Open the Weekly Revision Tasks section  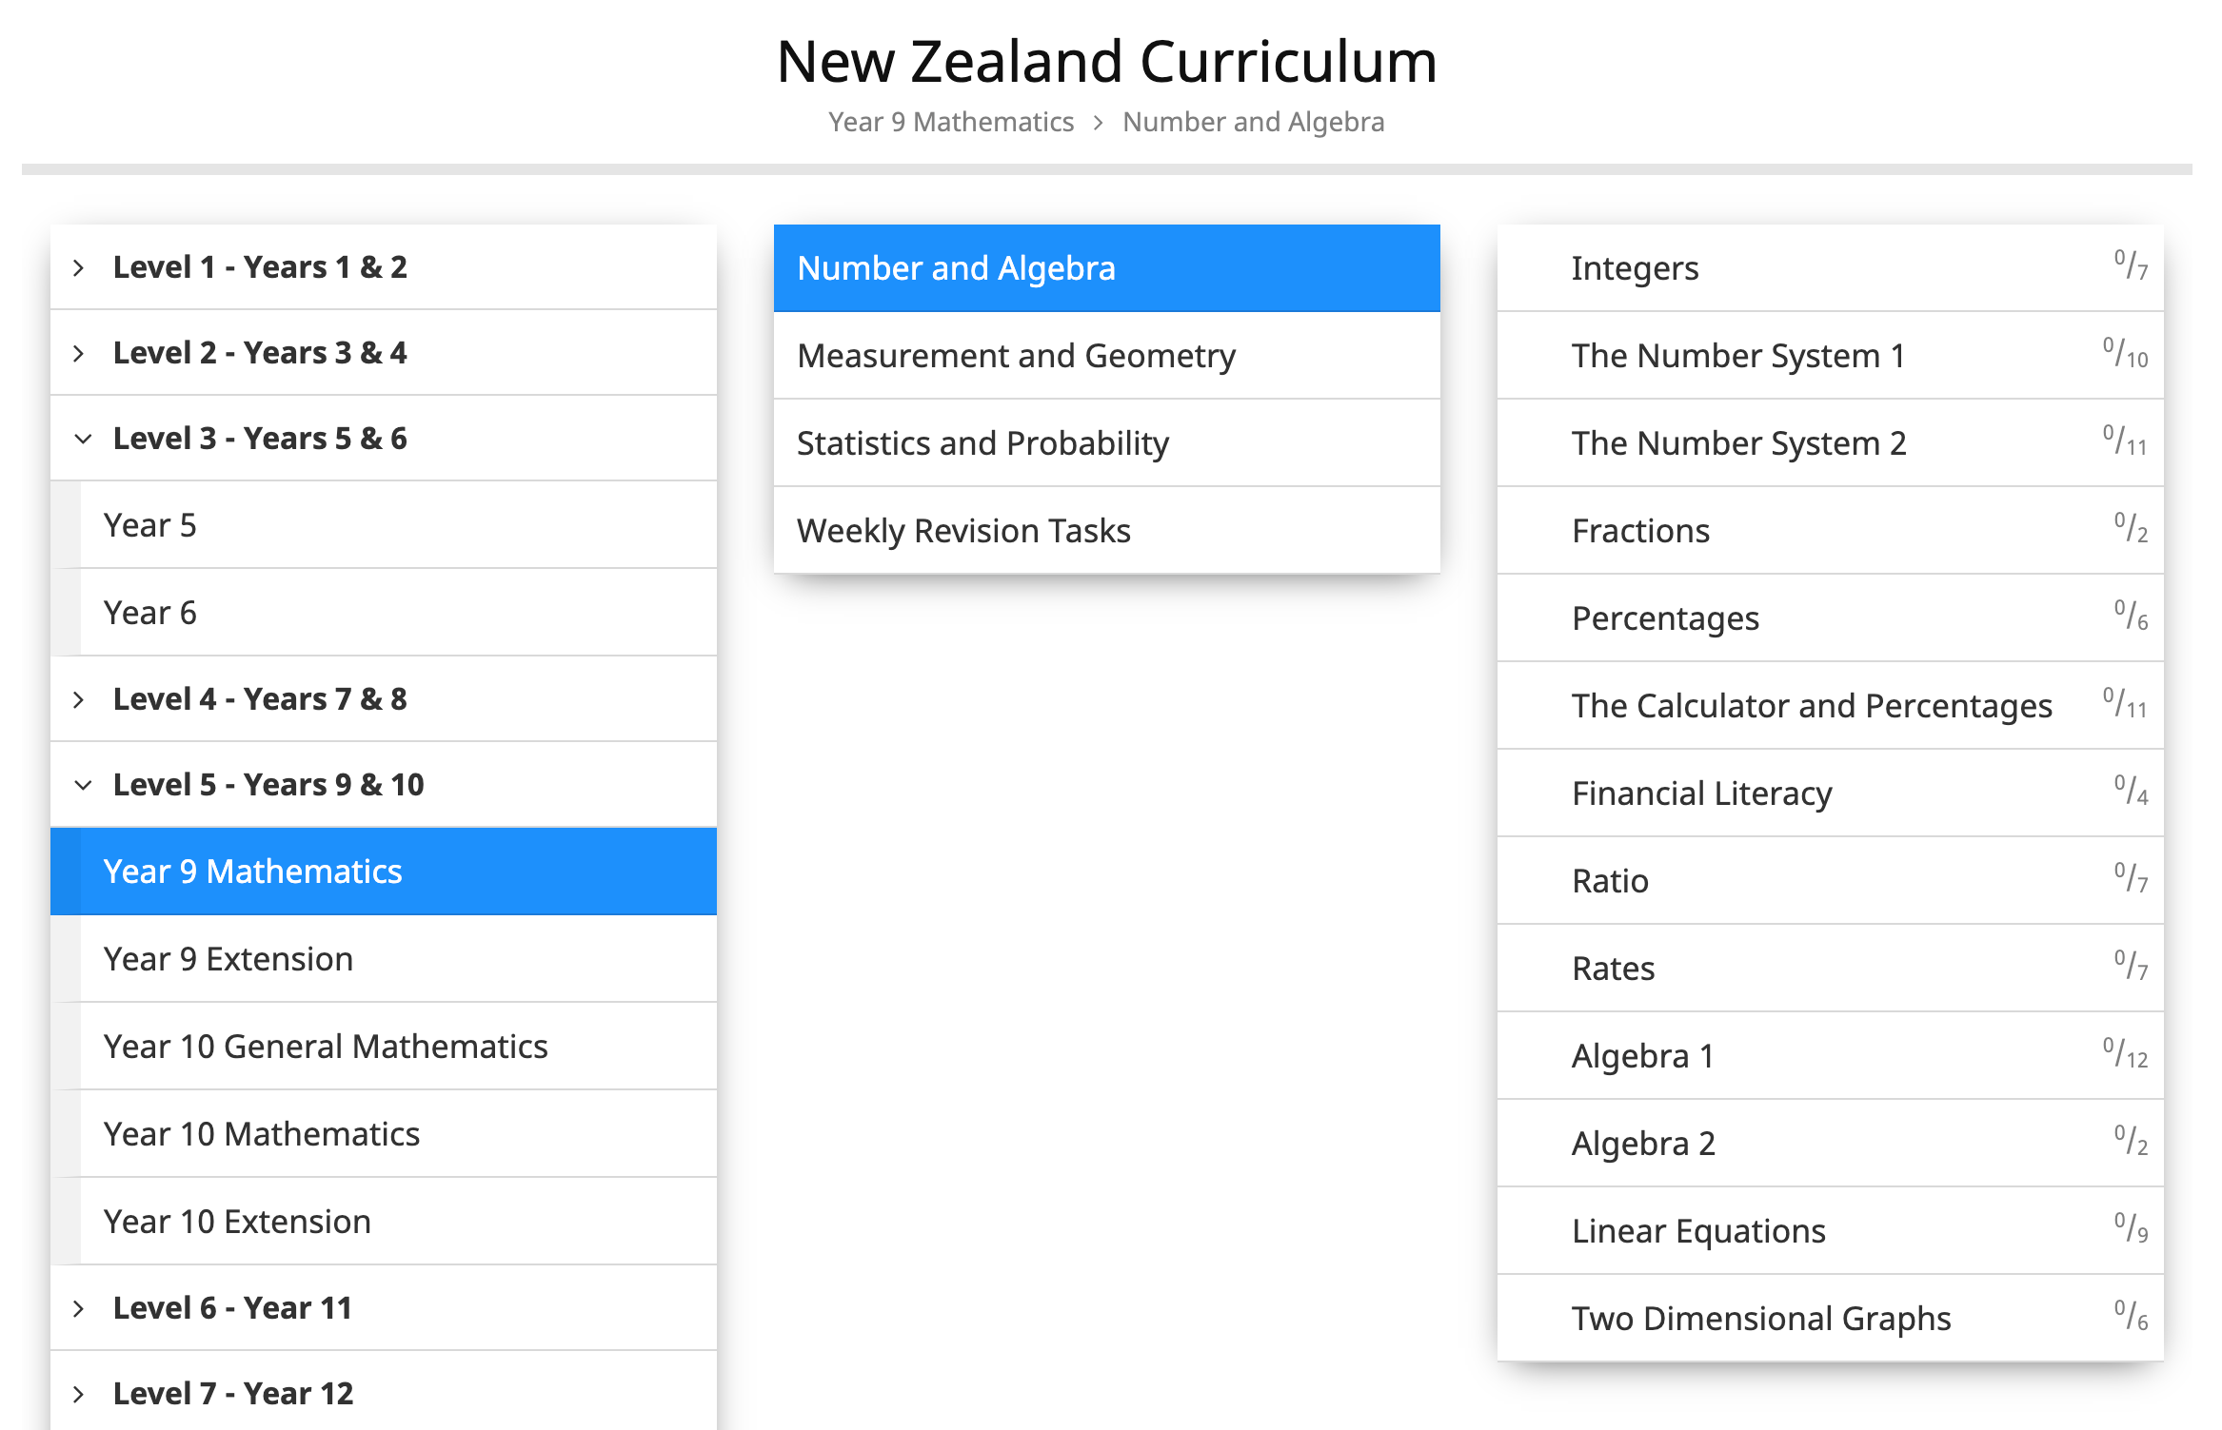[963, 530]
